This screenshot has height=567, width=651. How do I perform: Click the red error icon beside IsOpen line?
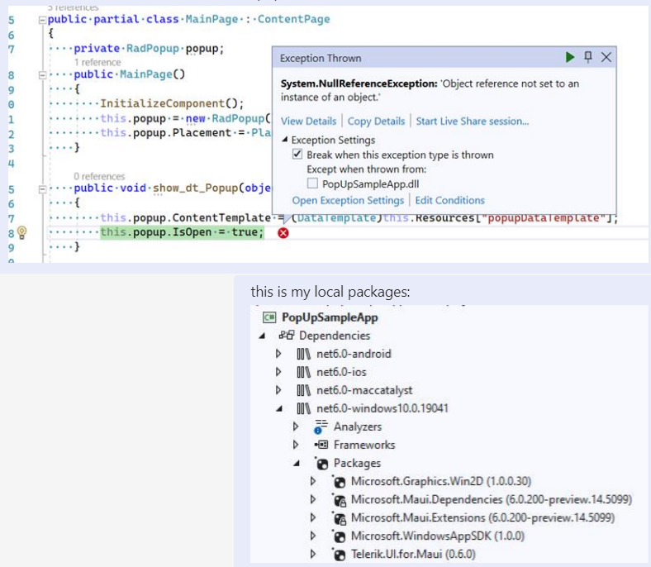pos(283,233)
